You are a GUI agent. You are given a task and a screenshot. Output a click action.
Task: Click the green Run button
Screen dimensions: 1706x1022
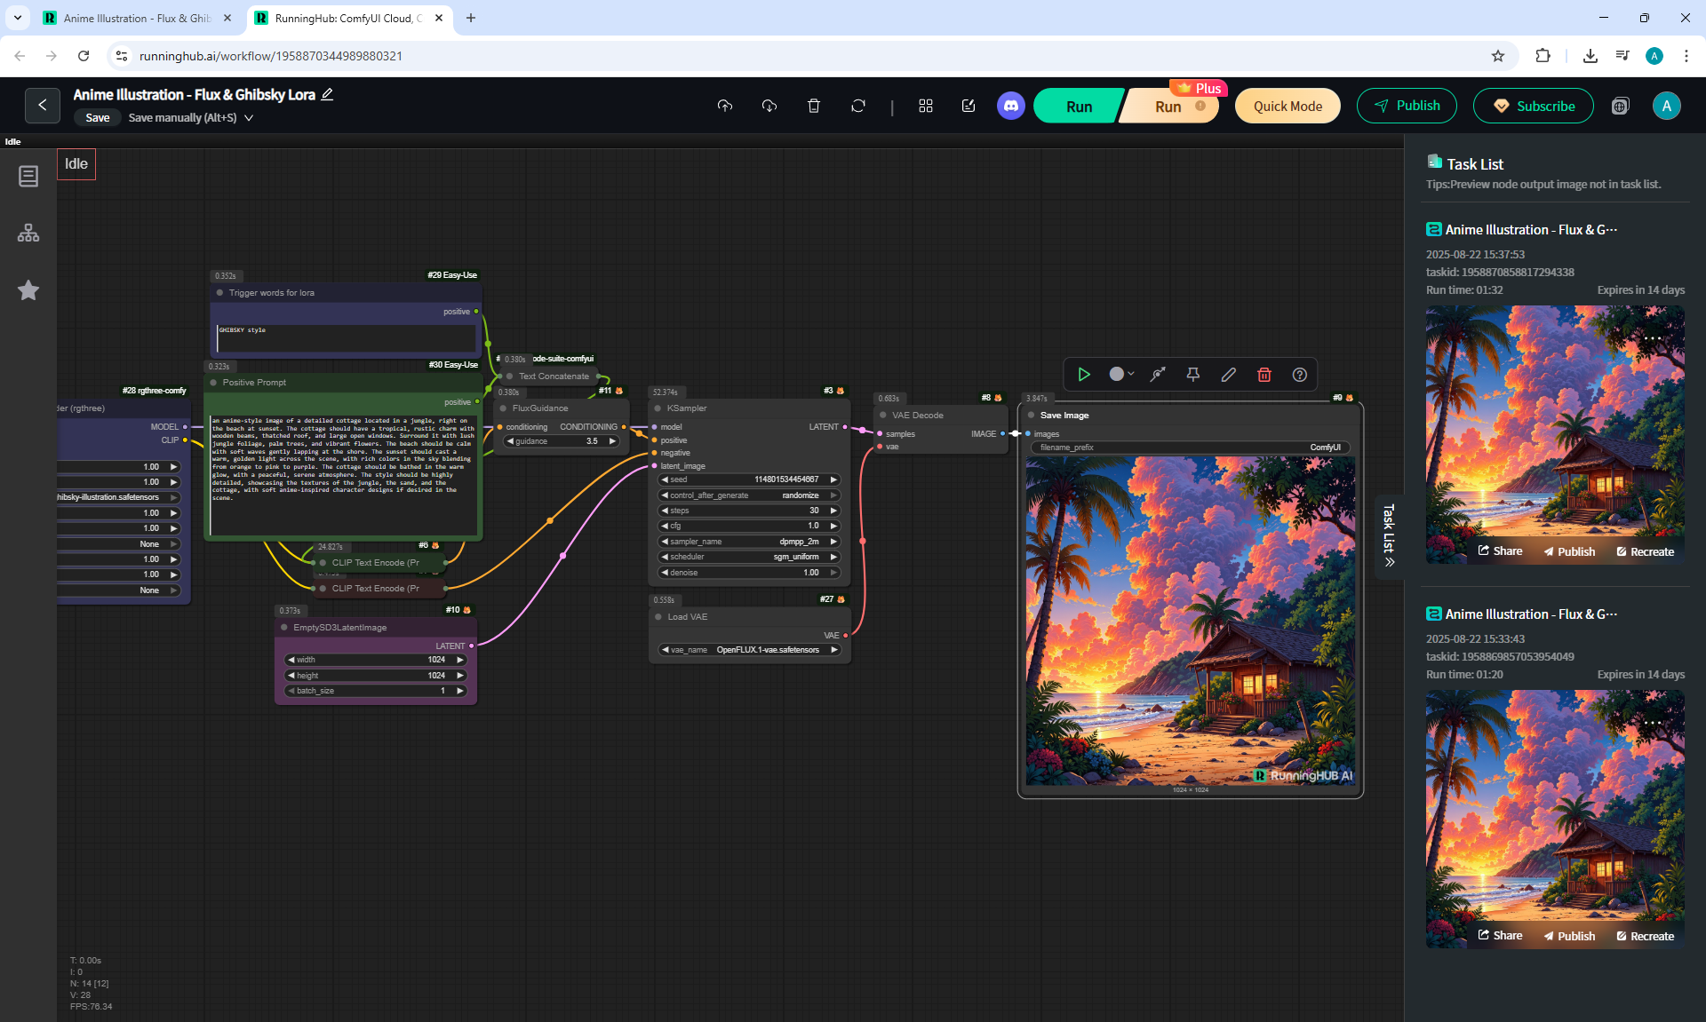coord(1079,106)
